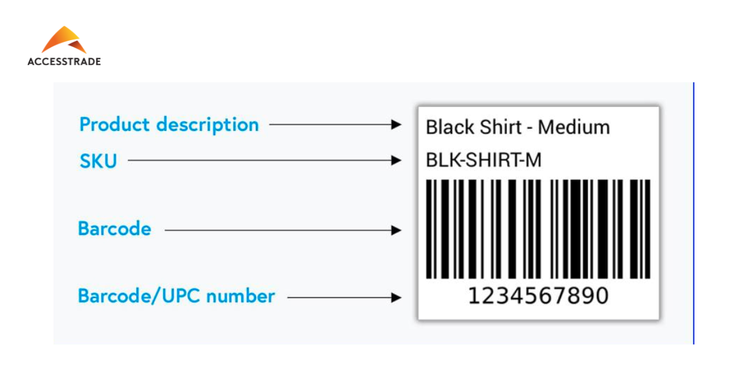Click the first digit 1 under the barcode
This screenshot has width=731, height=365.
tap(475, 296)
